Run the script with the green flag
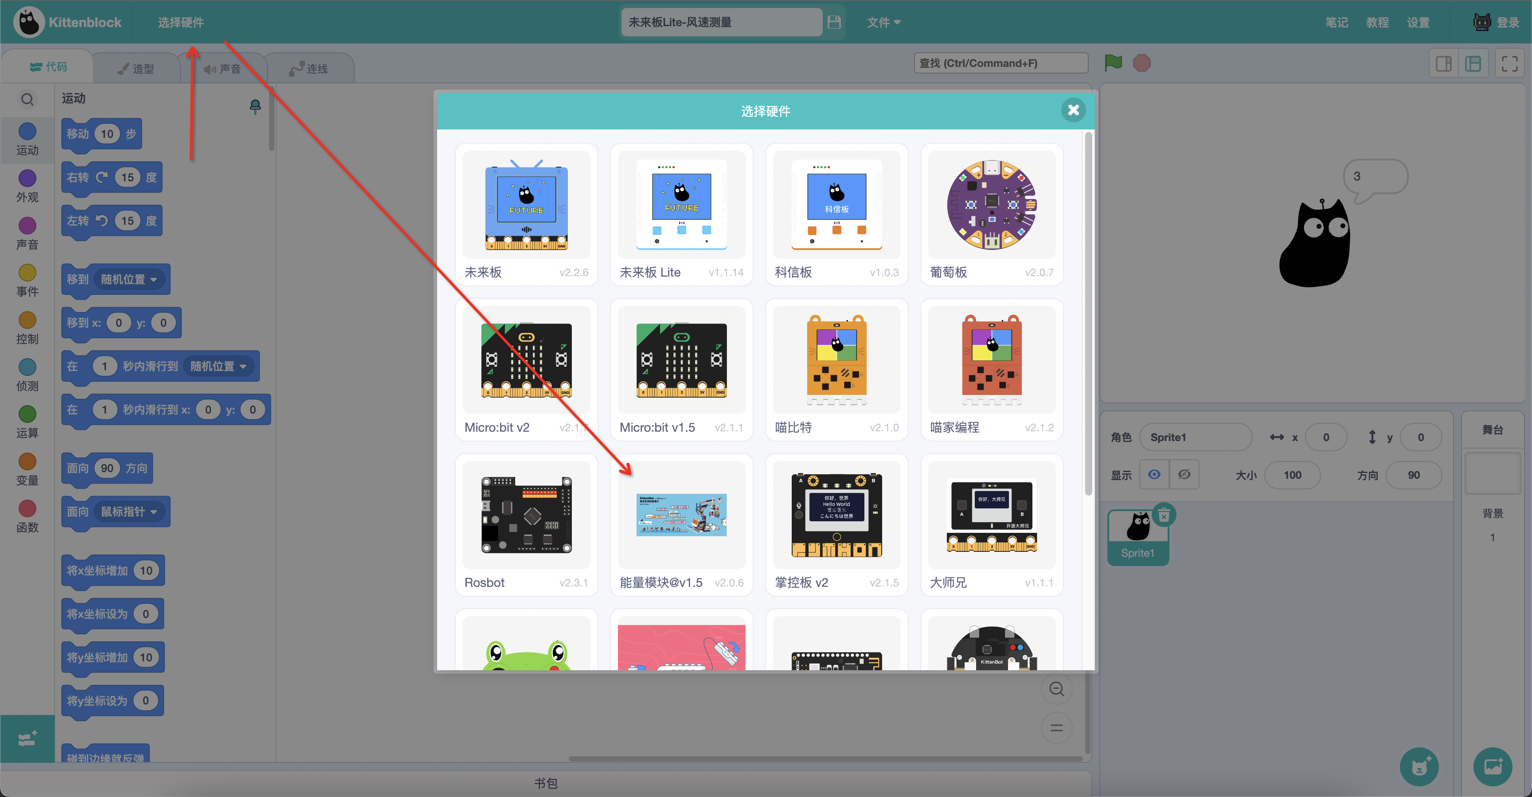The width and height of the screenshot is (1532, 797). pyautogui.click(x=1113, y=63)
